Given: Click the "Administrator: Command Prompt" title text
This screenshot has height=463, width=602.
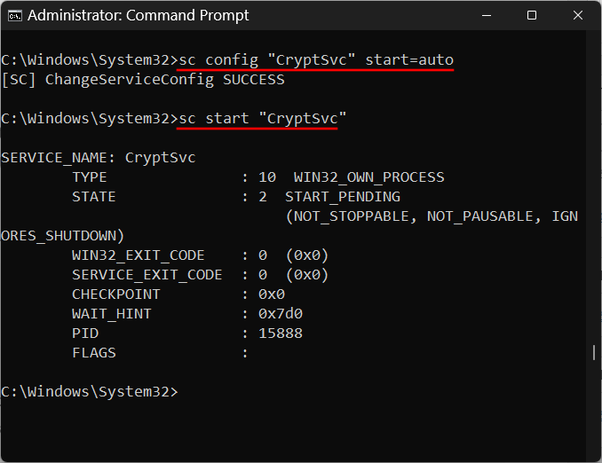Looking at the screenshot, I should [x=139, y=15].
